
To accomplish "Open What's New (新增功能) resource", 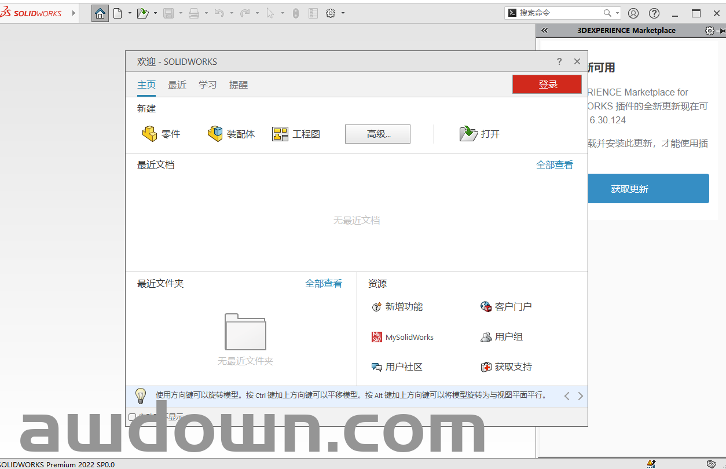I will coord(397,307).
